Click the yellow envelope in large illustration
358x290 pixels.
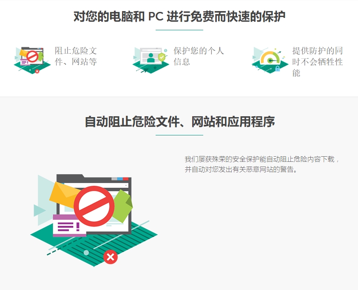(x=64, y=195)
